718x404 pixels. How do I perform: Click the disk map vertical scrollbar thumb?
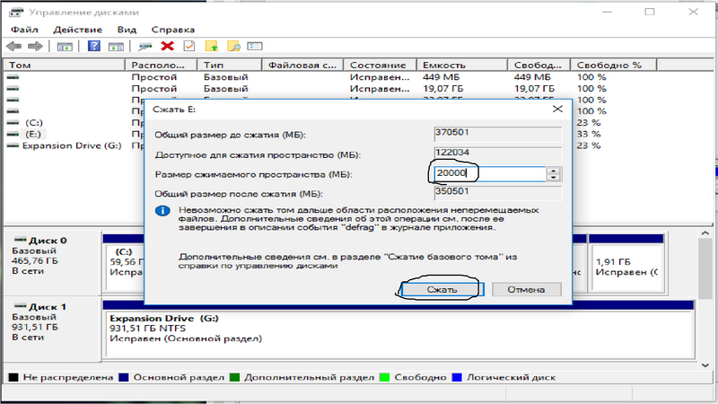pos(705,268)
